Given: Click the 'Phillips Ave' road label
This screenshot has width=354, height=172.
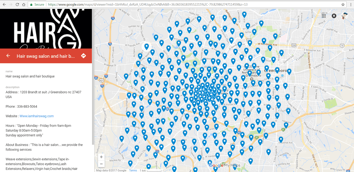Looking at the screenshot, I should pyautogui.click(x=332, y=30).
